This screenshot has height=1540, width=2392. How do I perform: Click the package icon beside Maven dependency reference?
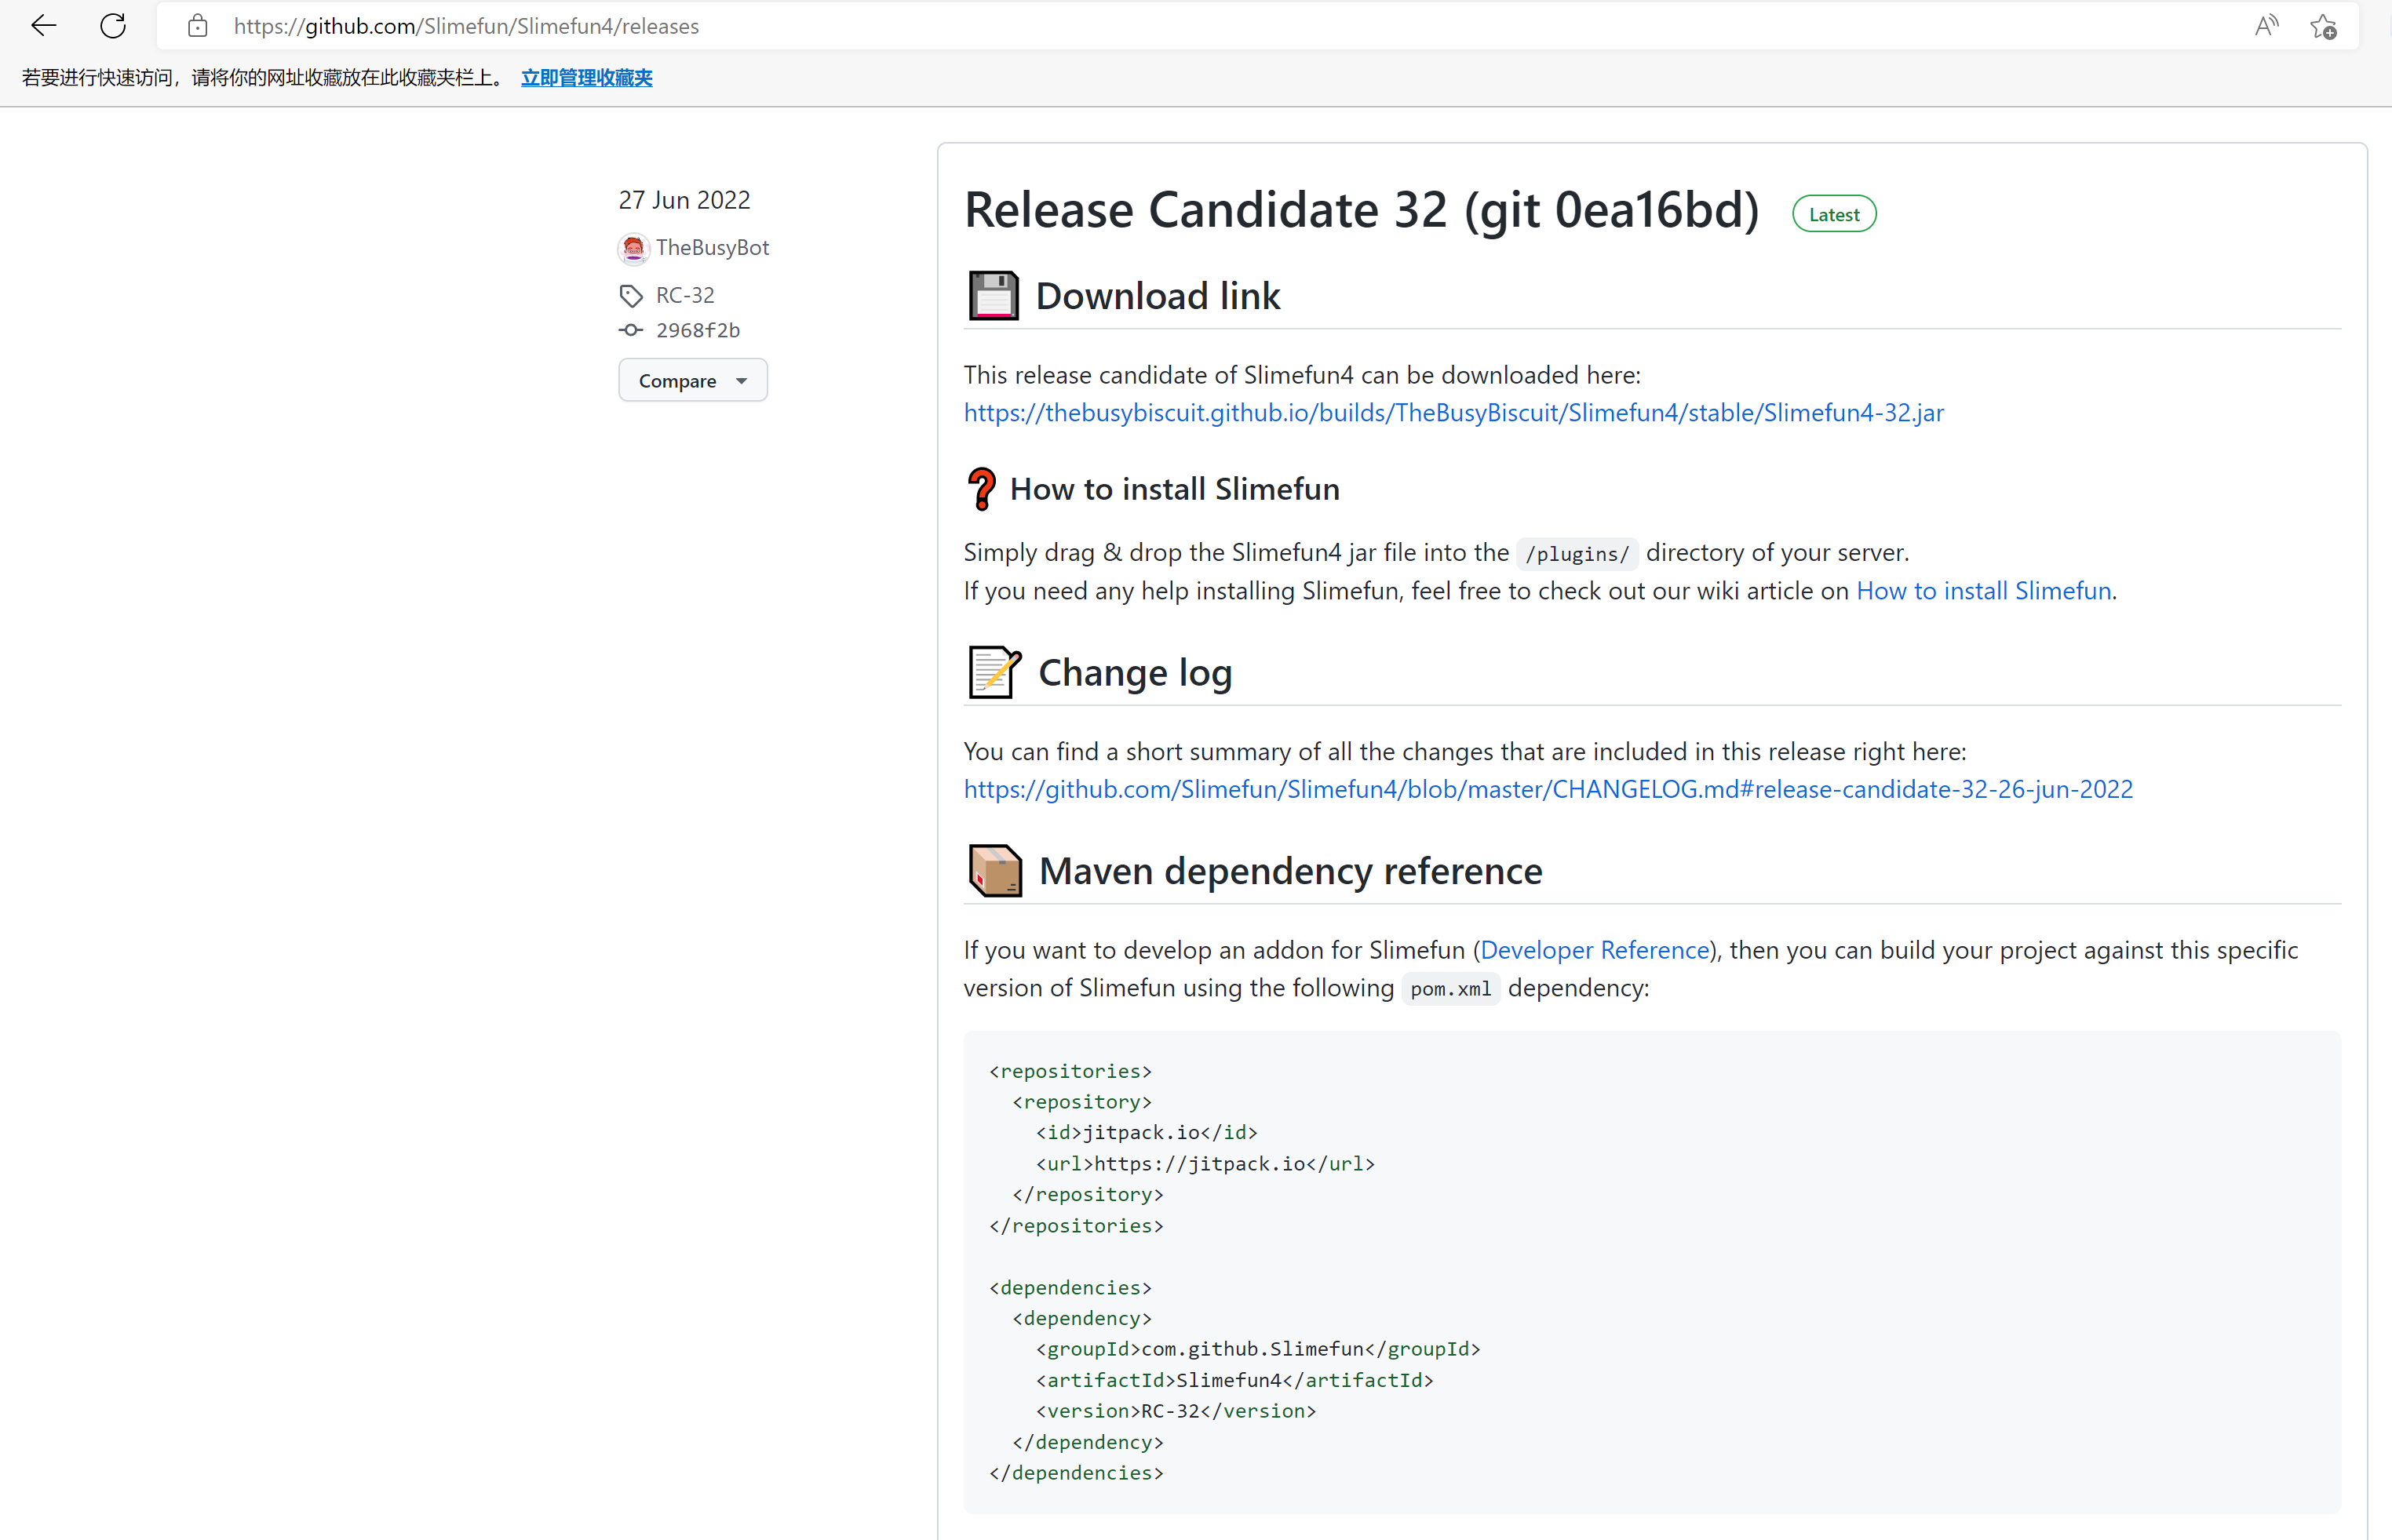pyautogui.click(x=994, y=869)
